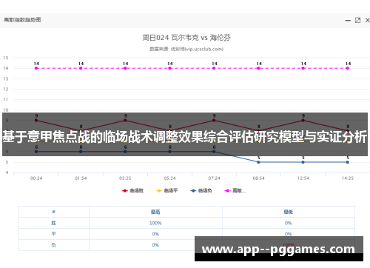Click the 最低 0% cell in 胜 row

tap(288, 223)
